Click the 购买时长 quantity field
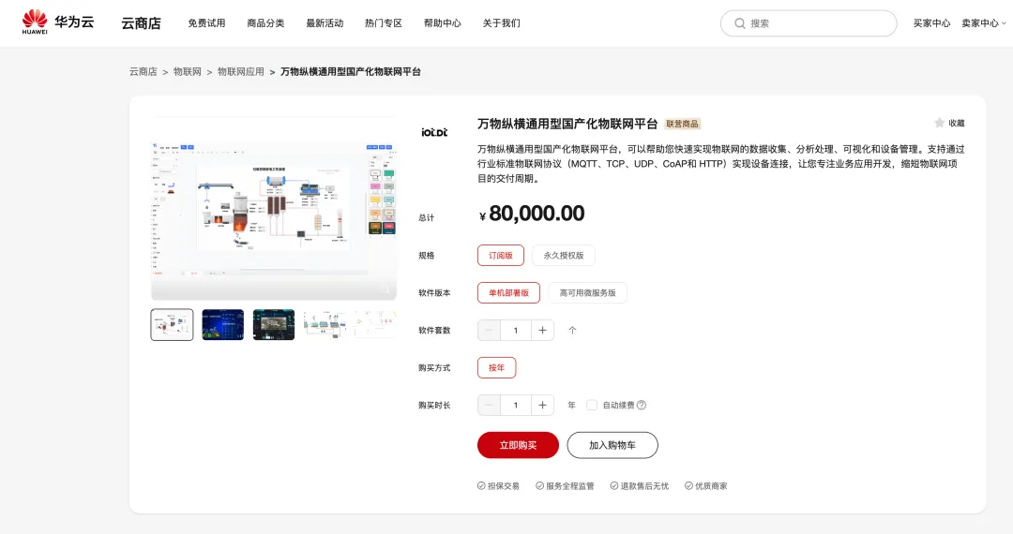Image resolution: width=1013 pixels, height=534 pixels. click(x=516, y=405)
